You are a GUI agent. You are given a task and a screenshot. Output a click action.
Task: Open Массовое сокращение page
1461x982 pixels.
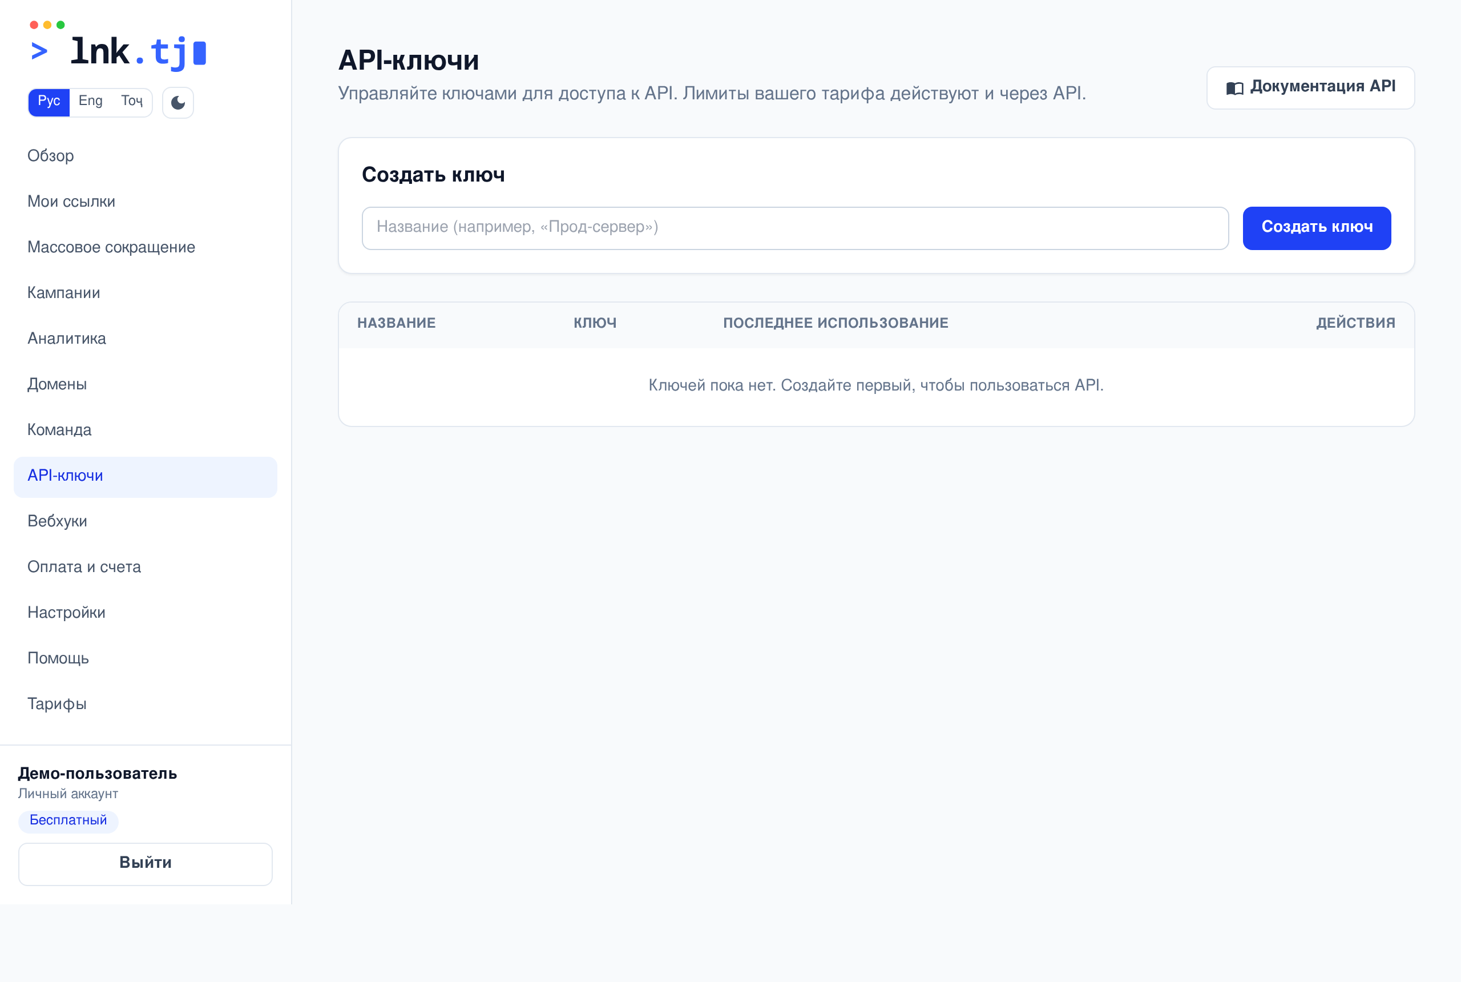coord(145,247)
